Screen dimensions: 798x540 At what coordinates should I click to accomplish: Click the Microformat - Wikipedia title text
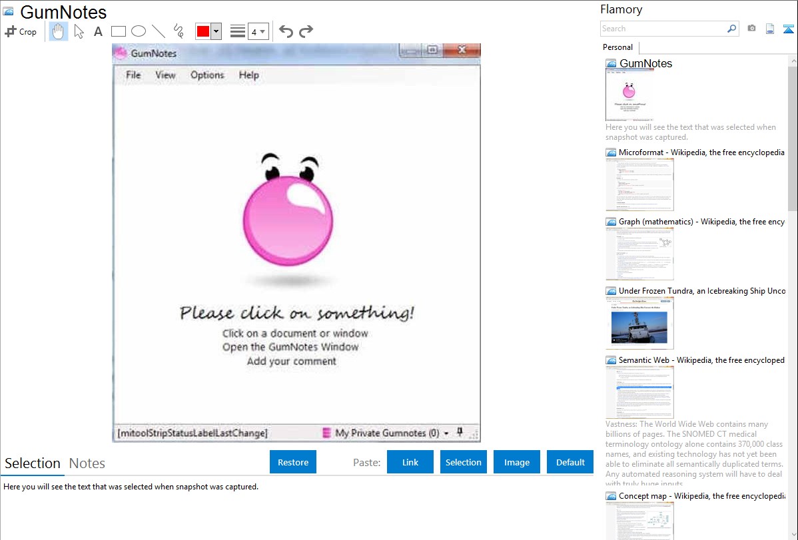click(x=701, y=152)
